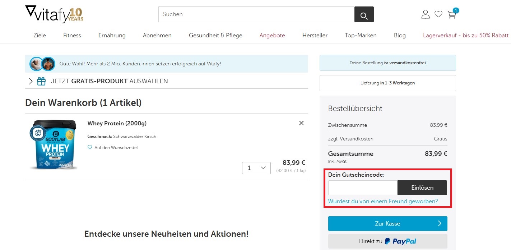Go to the Blog page
Viewport: 511px width, 250px height.
tap(400, 35)
